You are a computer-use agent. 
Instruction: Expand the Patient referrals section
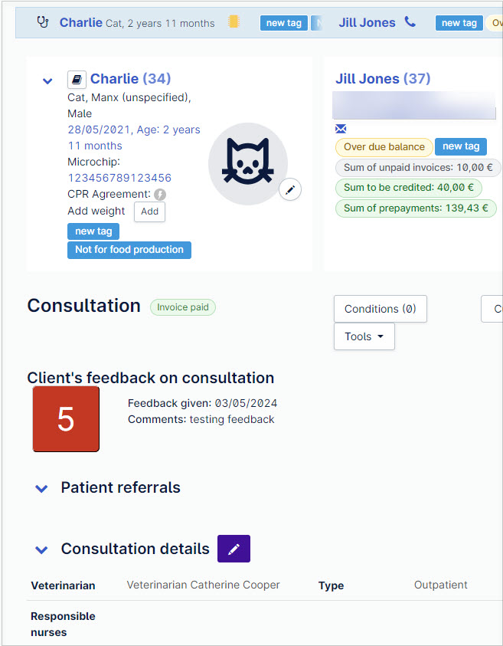pyautogui.click(x=42, y=488)
